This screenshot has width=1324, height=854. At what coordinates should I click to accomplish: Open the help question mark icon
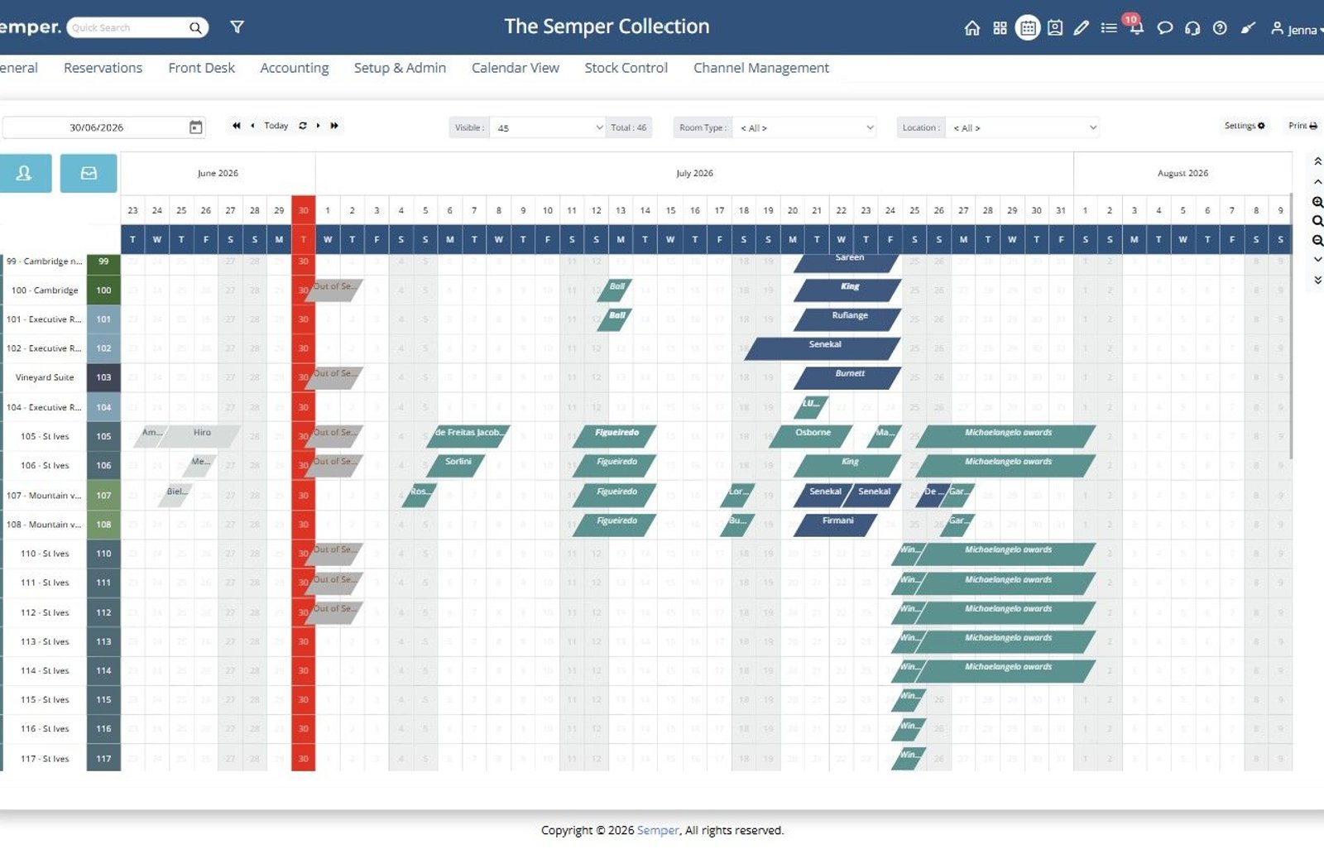(x=1220, y=28)
